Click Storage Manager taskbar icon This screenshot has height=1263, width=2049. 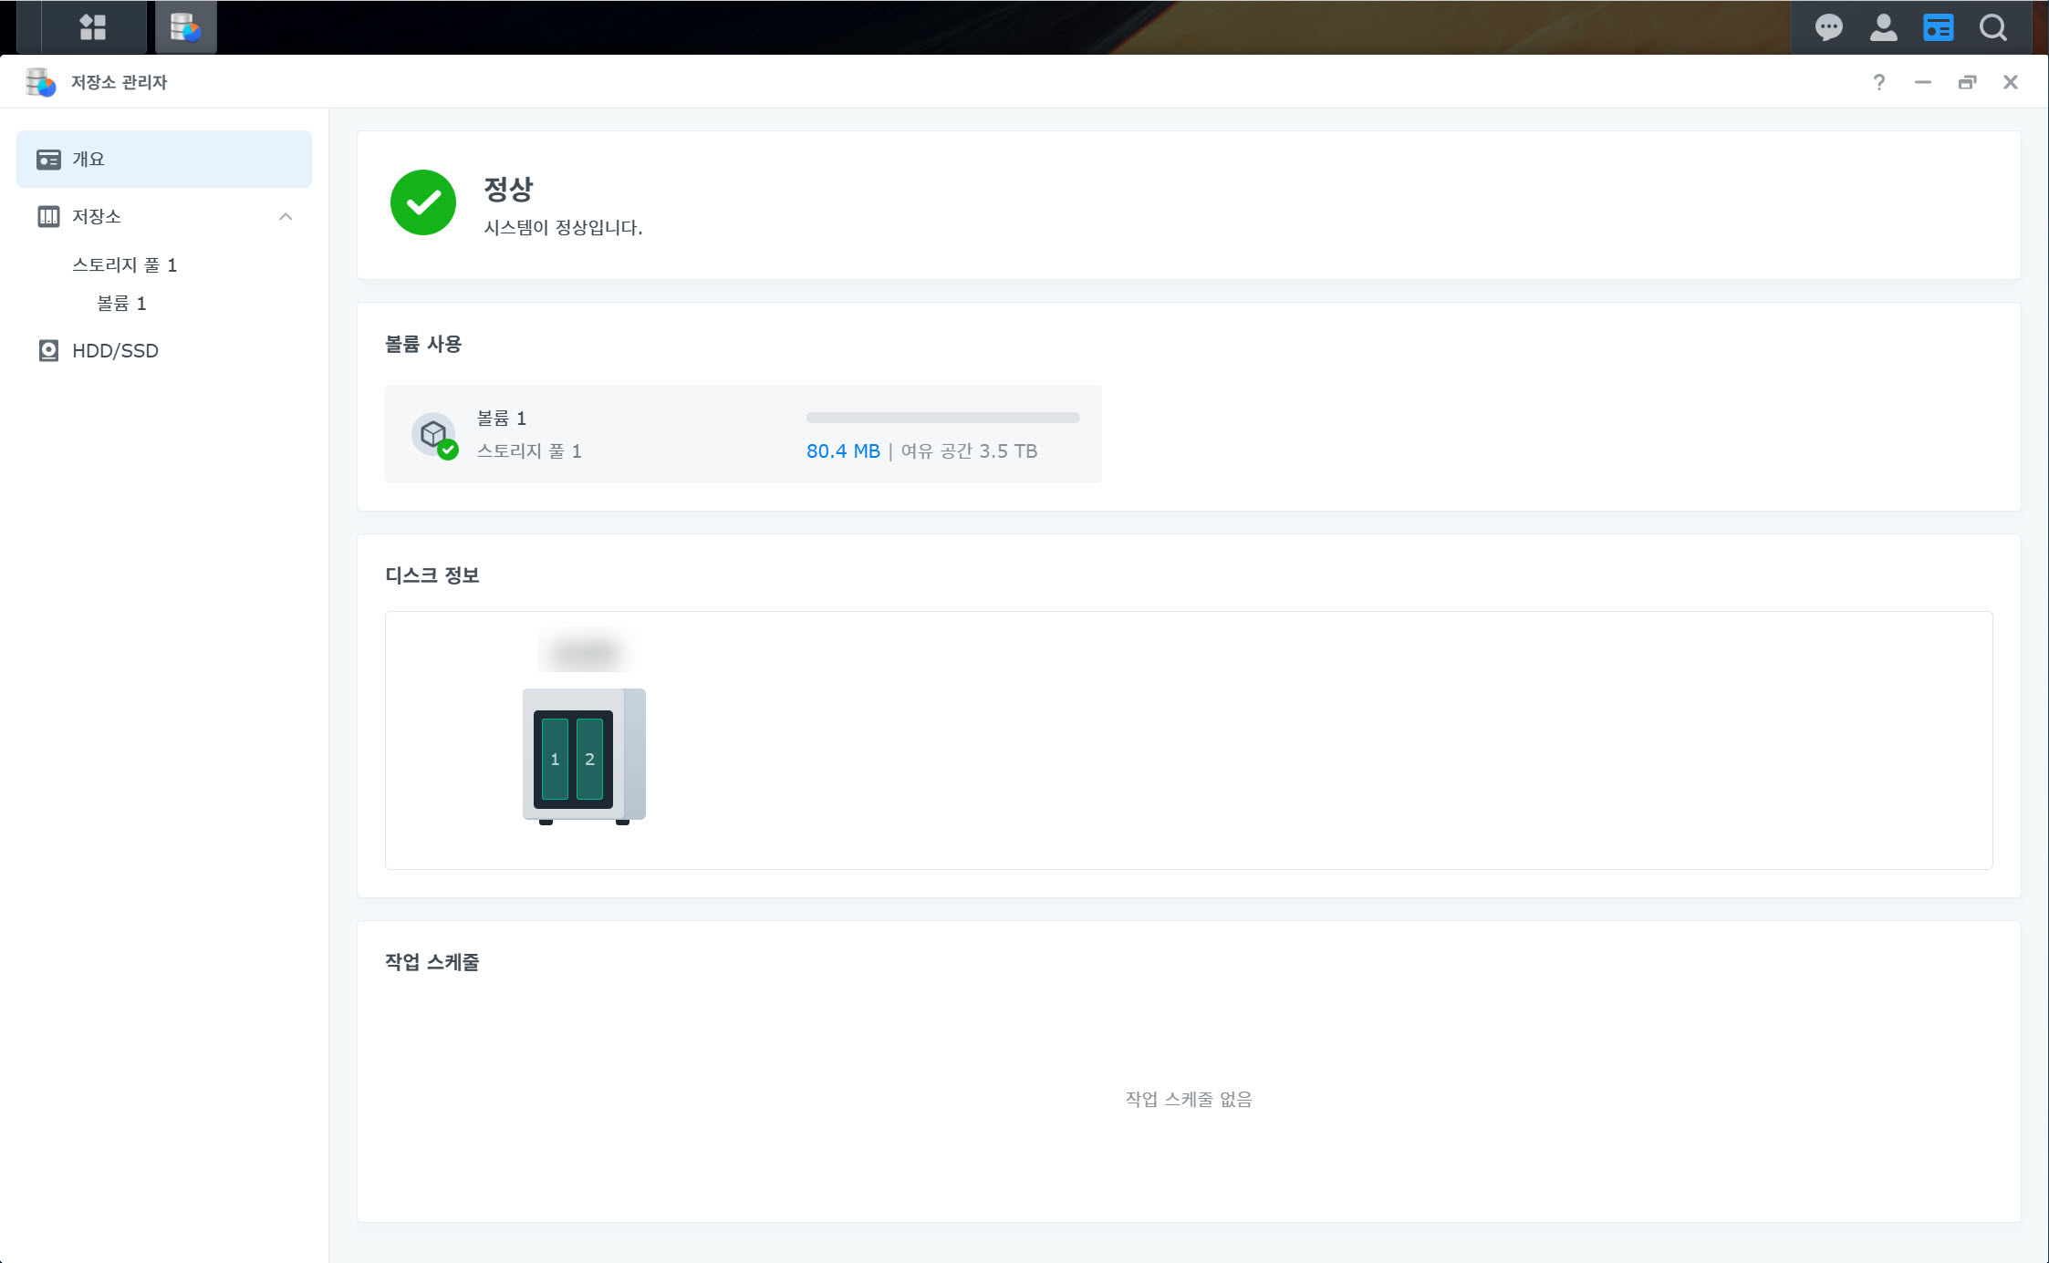pyautogui.click(x=186, y=27)
